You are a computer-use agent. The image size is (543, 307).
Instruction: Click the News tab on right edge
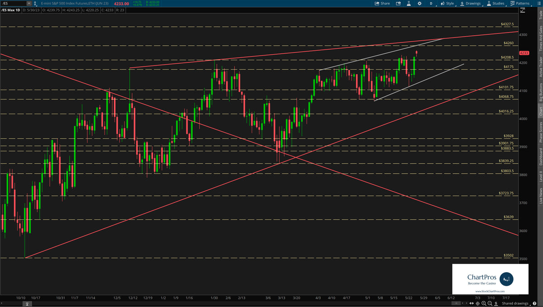540,194
